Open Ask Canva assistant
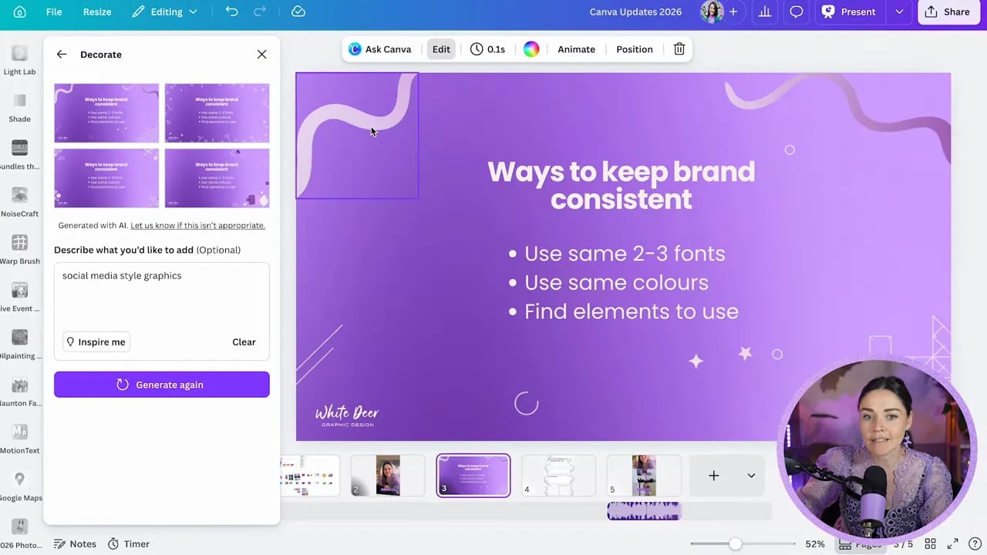Image resolution: width=987 pixels, height=555 pixels. pos(379,49)
